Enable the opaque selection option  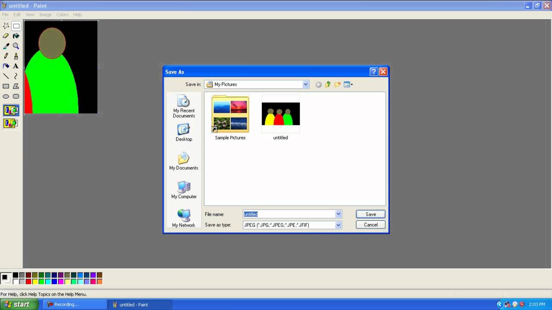pyautogui.click(x=11, y=111)
